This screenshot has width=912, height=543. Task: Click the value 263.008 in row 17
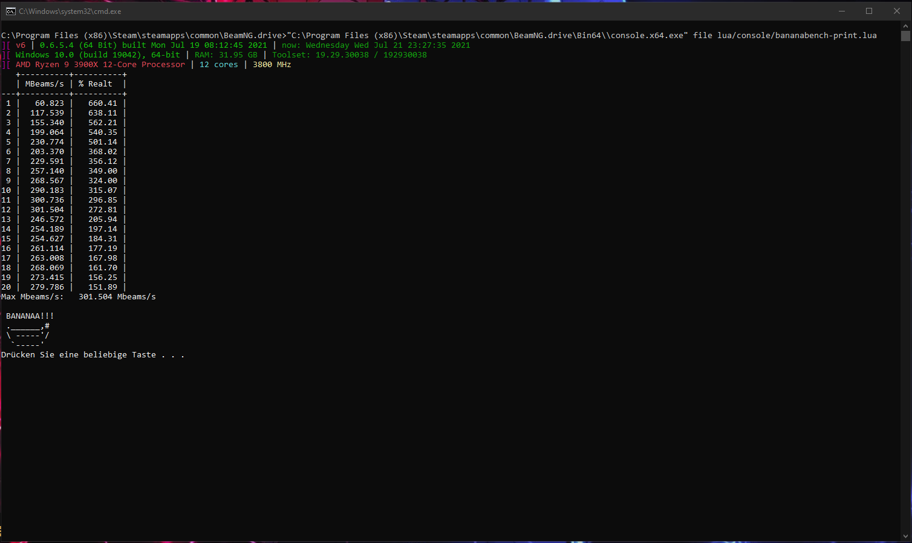click(x=47, y=258)
